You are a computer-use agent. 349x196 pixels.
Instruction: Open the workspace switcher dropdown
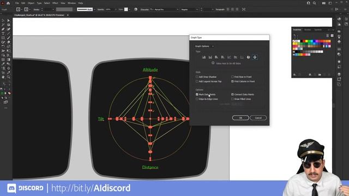[330, 3]
